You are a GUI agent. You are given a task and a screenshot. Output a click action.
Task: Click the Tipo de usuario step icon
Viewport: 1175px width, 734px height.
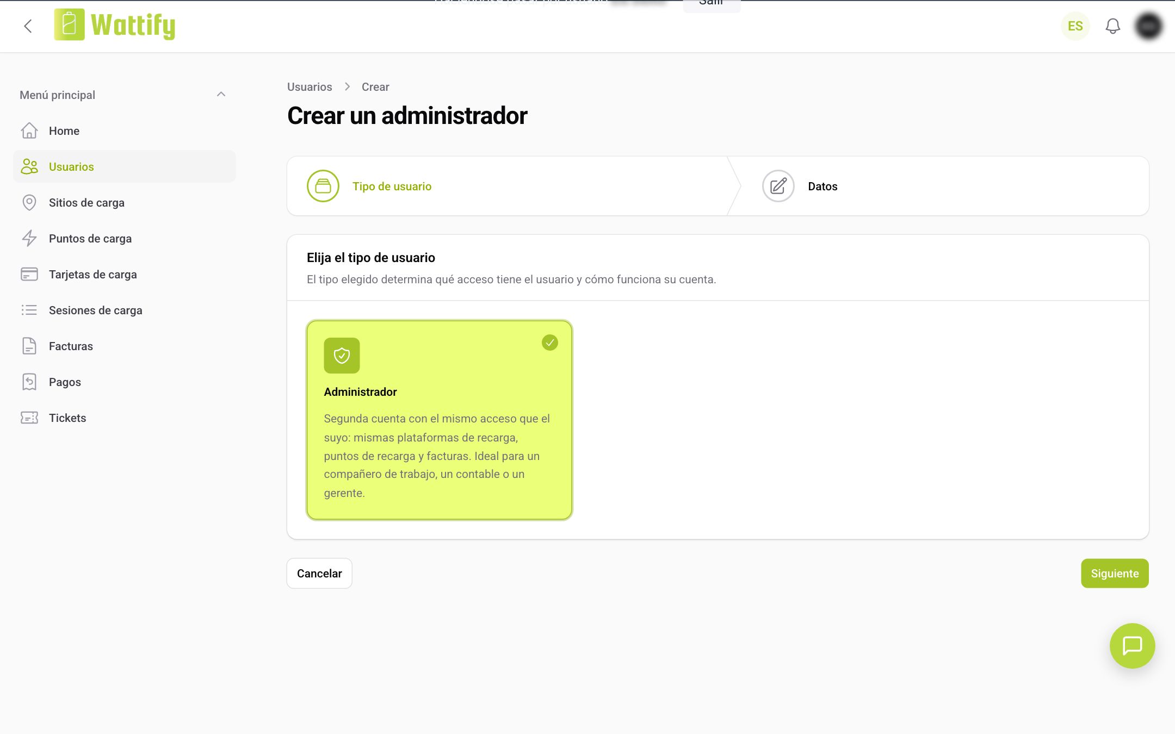(x=323, y=186)
